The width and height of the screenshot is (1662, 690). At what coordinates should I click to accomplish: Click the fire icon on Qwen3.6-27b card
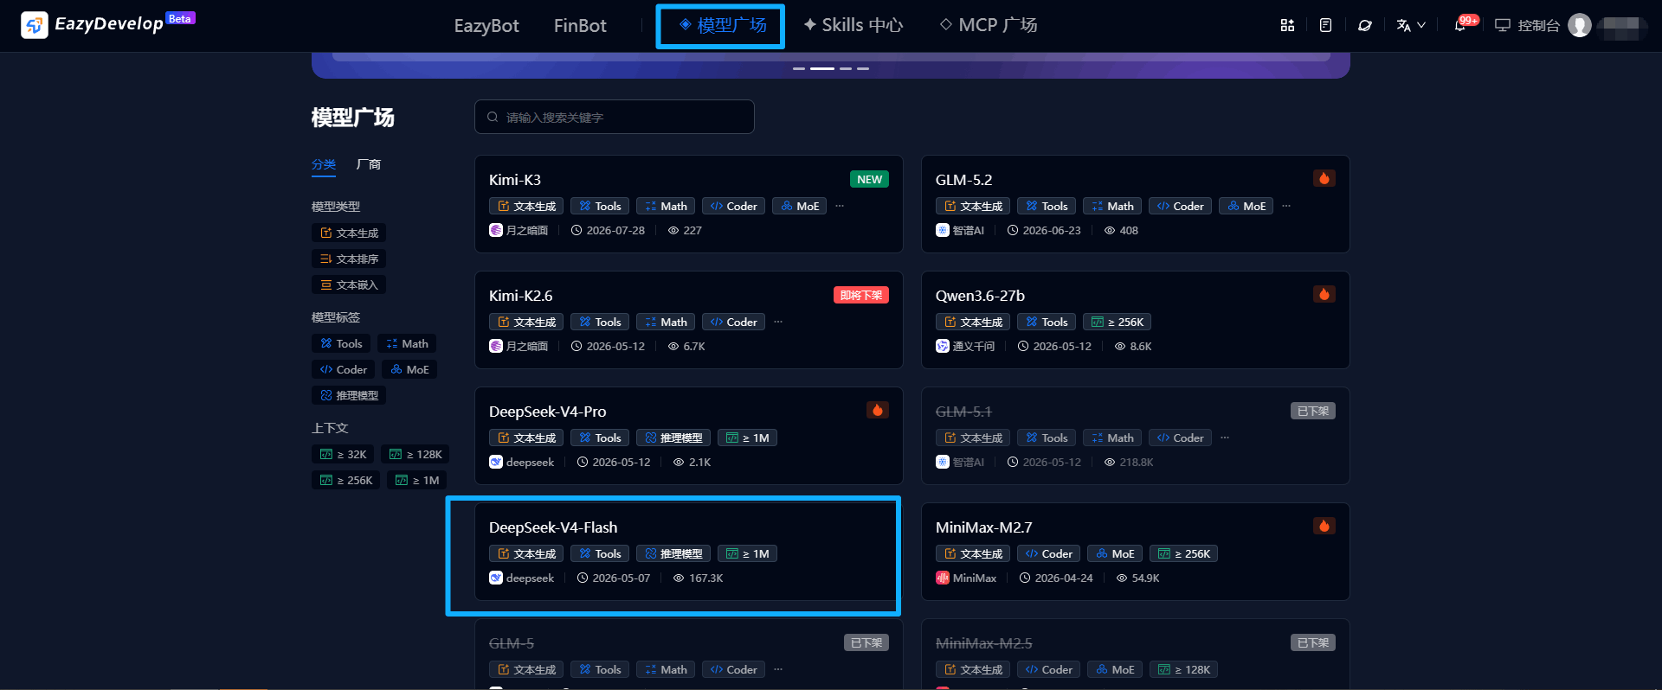(1324, 294)
